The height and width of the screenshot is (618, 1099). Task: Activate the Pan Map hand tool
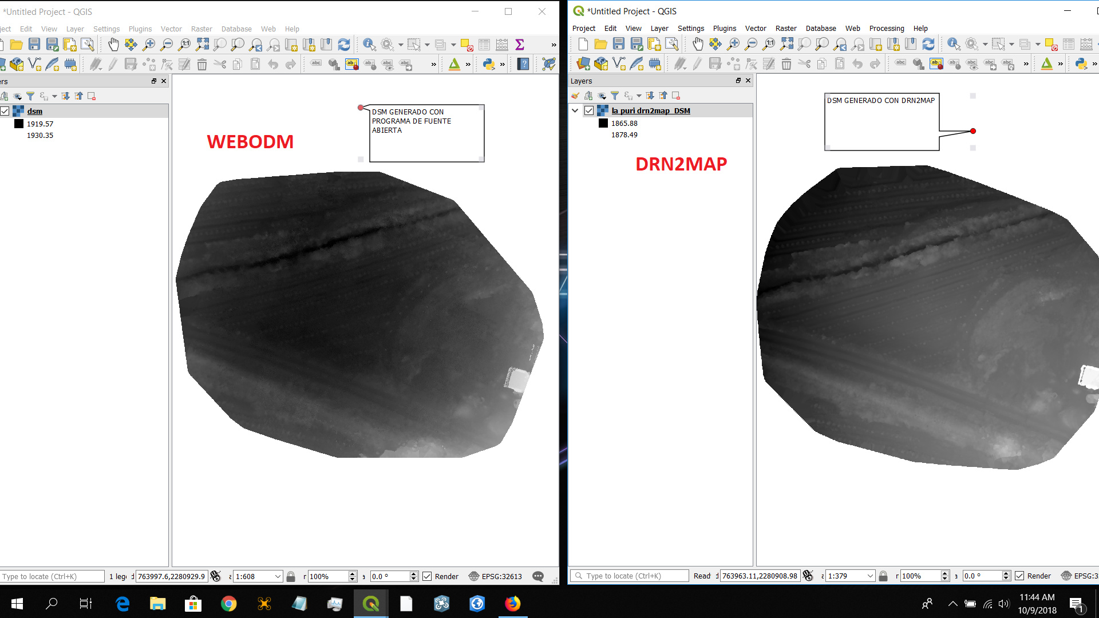698,43
